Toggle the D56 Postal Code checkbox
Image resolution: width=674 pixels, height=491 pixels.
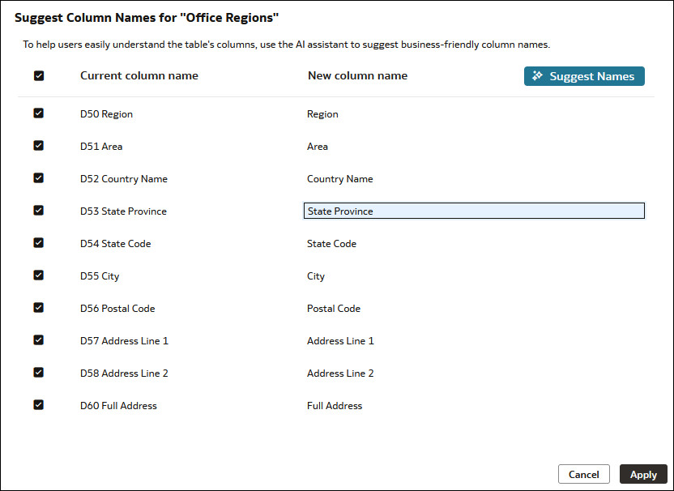pyautogui.click(x=38, y=308)
